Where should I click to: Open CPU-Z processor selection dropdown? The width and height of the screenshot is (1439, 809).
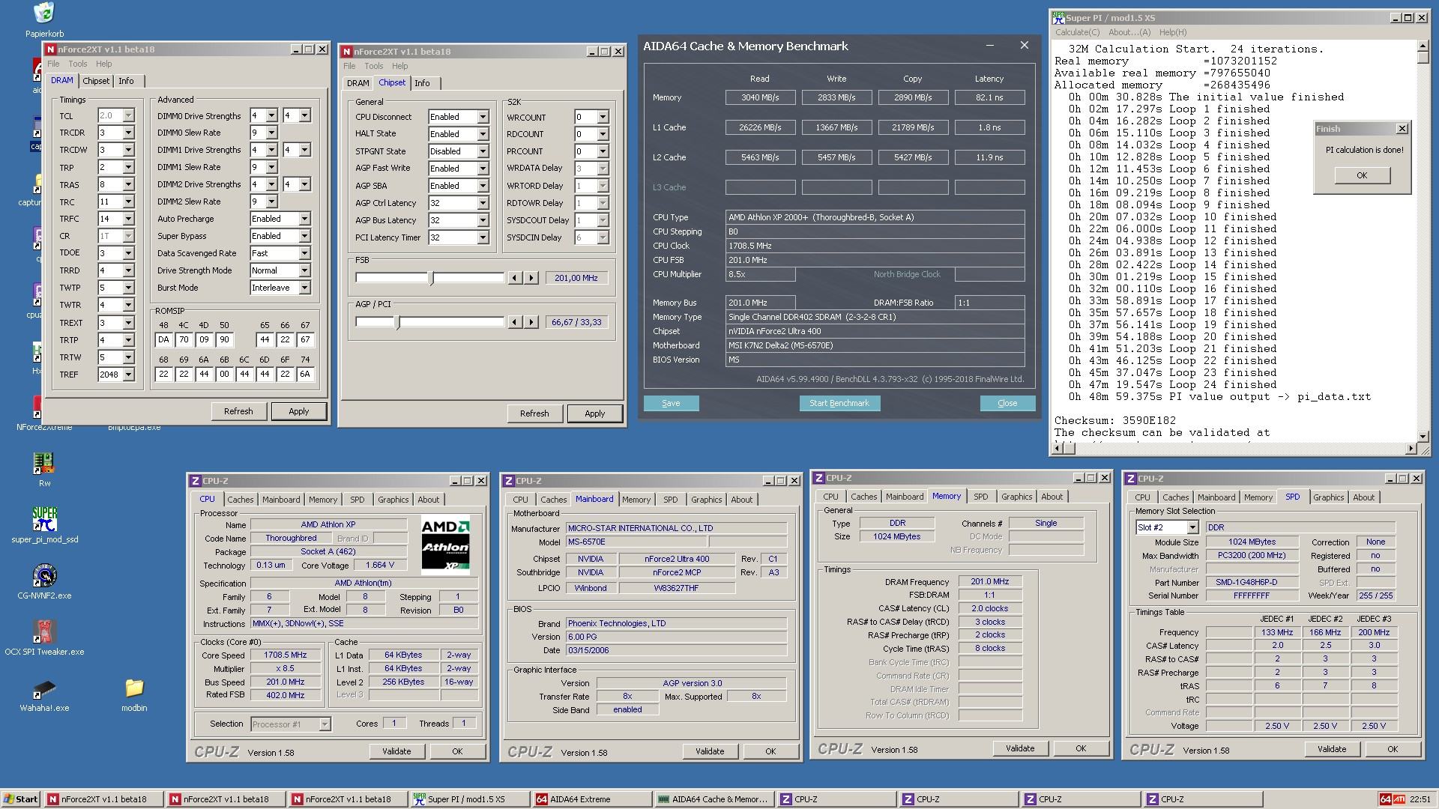[324, 724]
